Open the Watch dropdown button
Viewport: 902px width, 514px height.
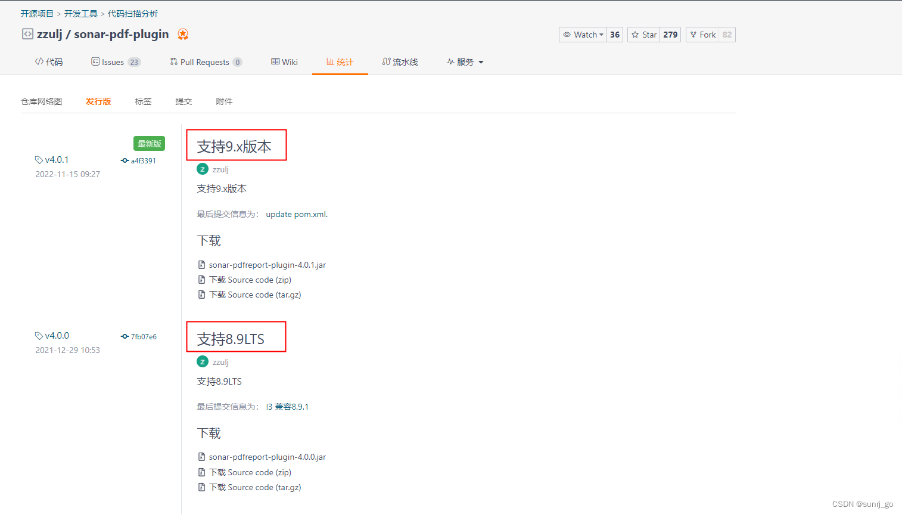click(x=583, y=35)
